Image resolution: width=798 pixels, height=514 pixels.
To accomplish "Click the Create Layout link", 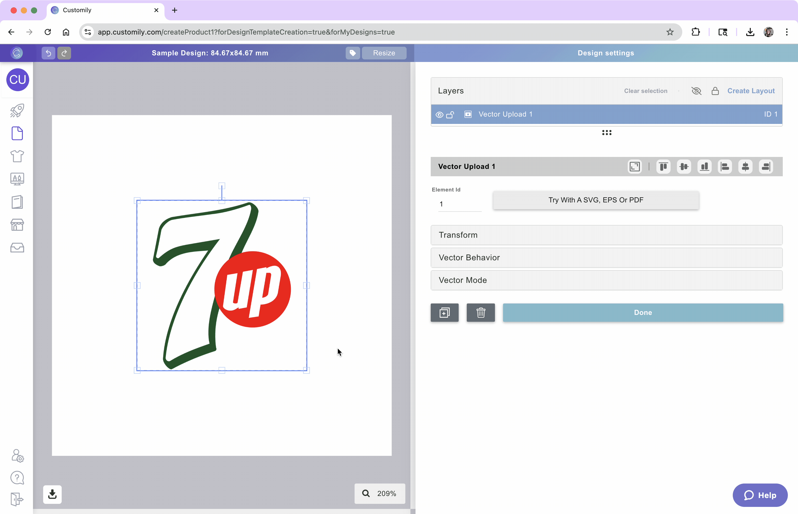I will (x=751, y=91).
